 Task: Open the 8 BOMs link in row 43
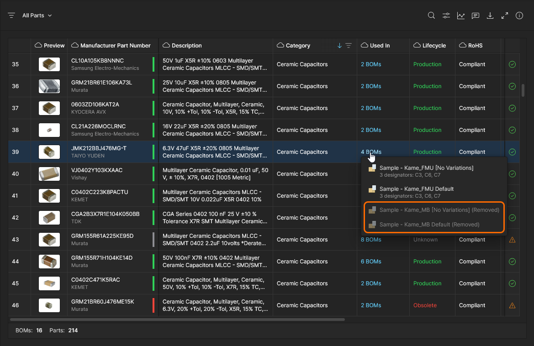pyautogui.click(x=371, y=240)
